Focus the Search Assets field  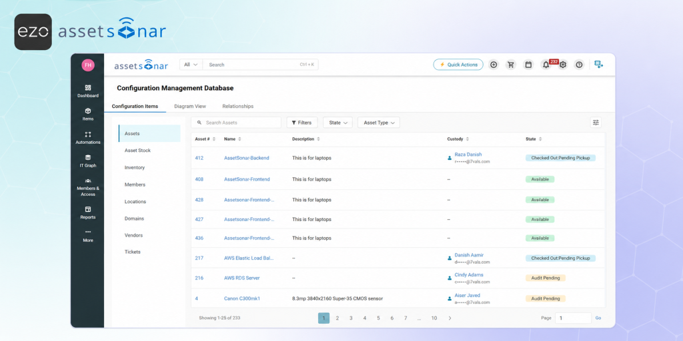pyautogui.click(x=236, y=123)
